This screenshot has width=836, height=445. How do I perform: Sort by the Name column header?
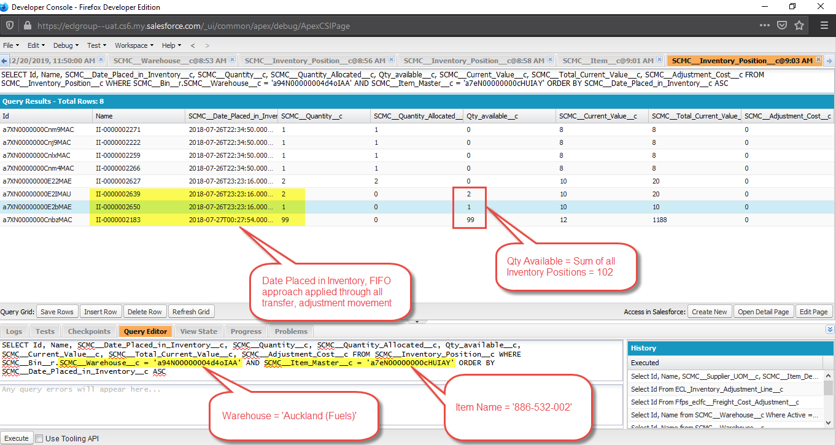[139, 116]
